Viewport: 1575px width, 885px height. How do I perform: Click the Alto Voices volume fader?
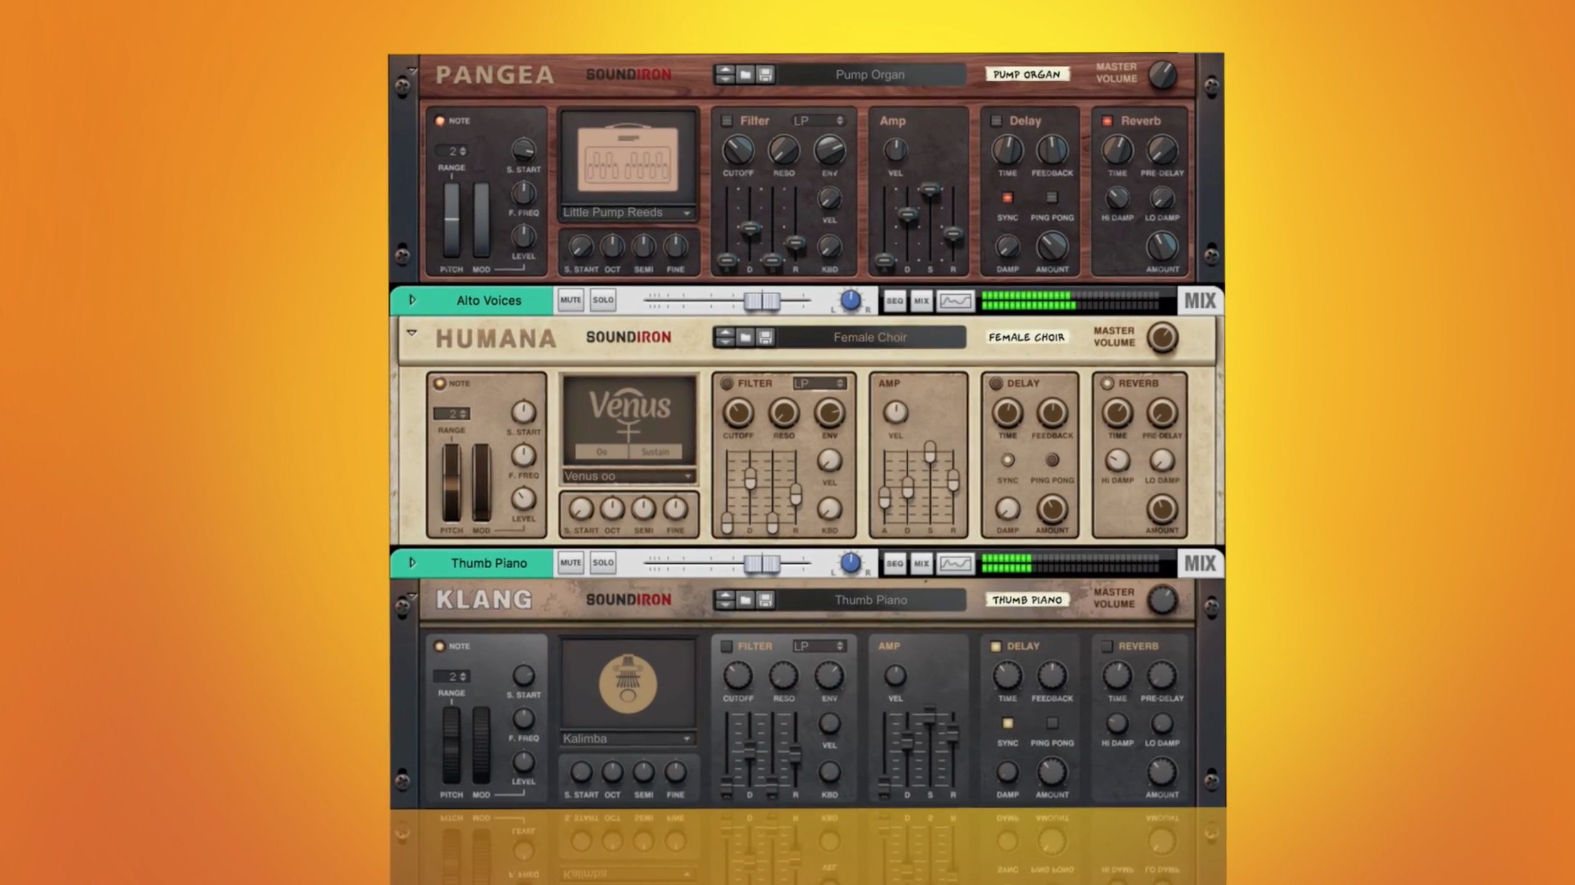click(x=762, y=300)
